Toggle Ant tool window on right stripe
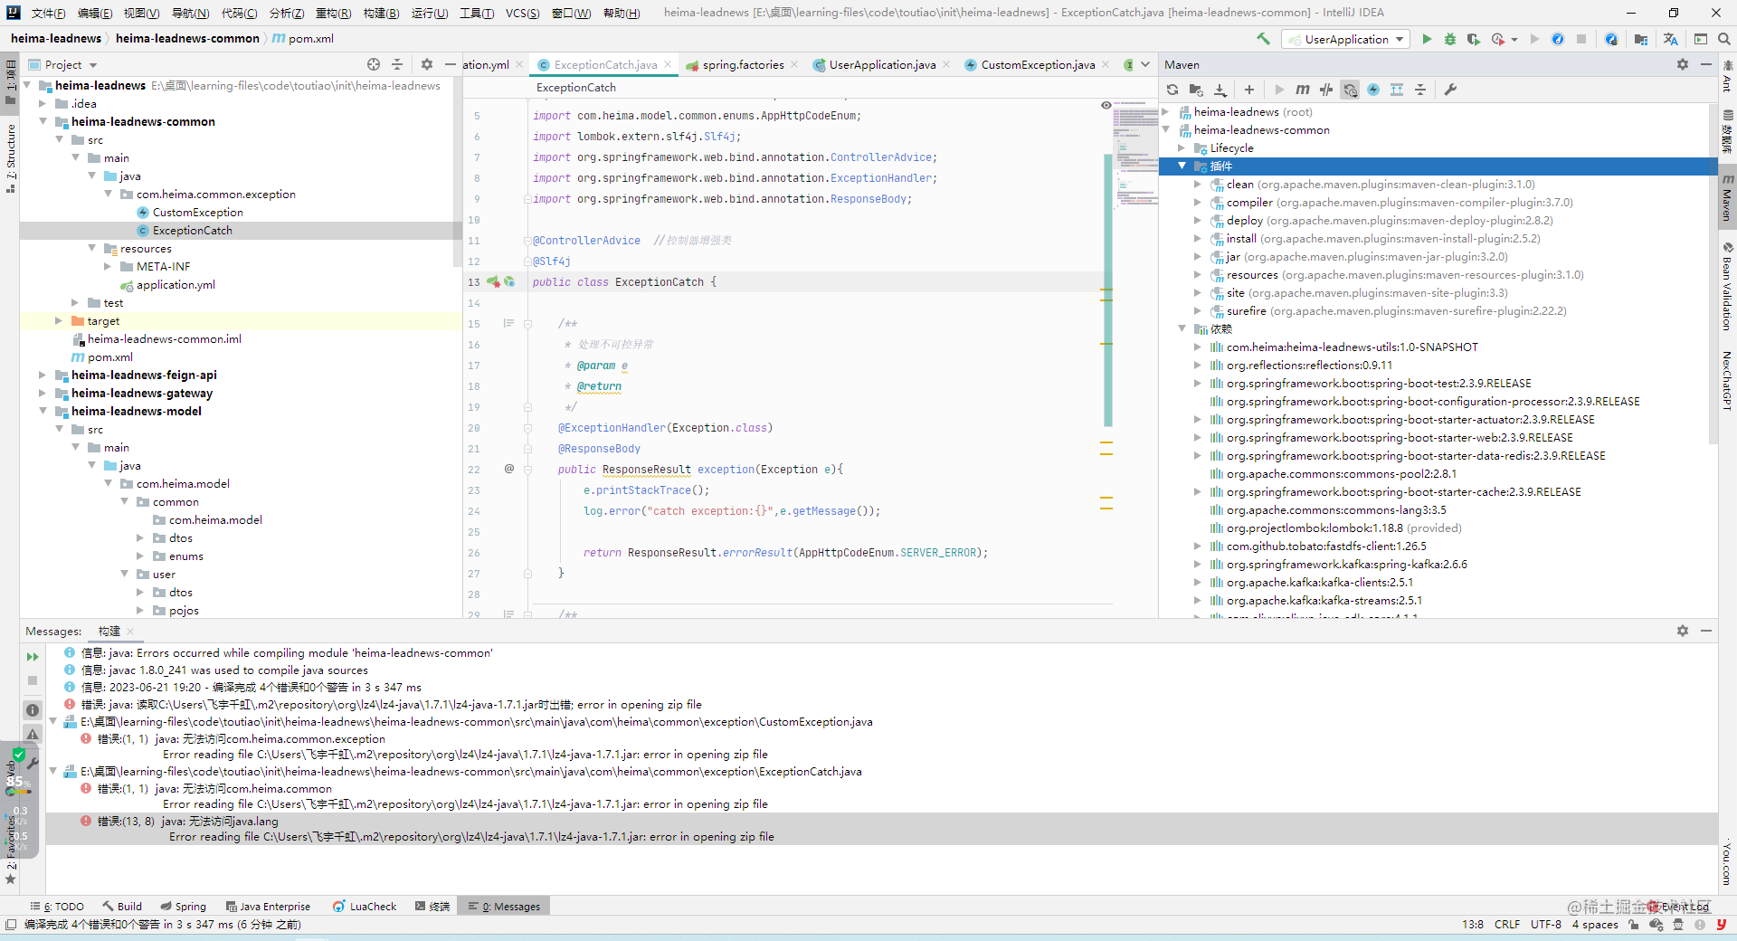 (x=1727, y=77)
